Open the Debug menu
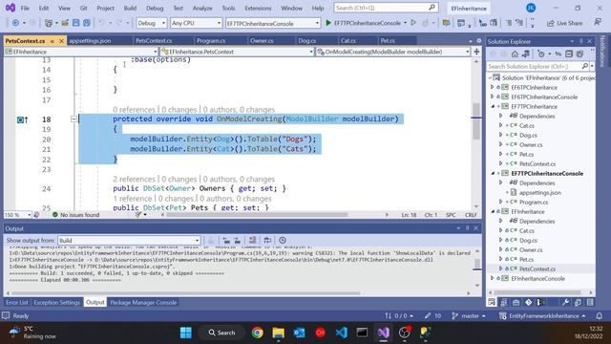This screenshot has width=611, height=344. [x=155, y=8]
